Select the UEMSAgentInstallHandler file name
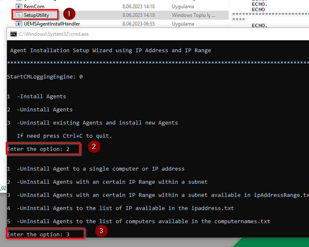Screen dimensions: 309x247 52,24
